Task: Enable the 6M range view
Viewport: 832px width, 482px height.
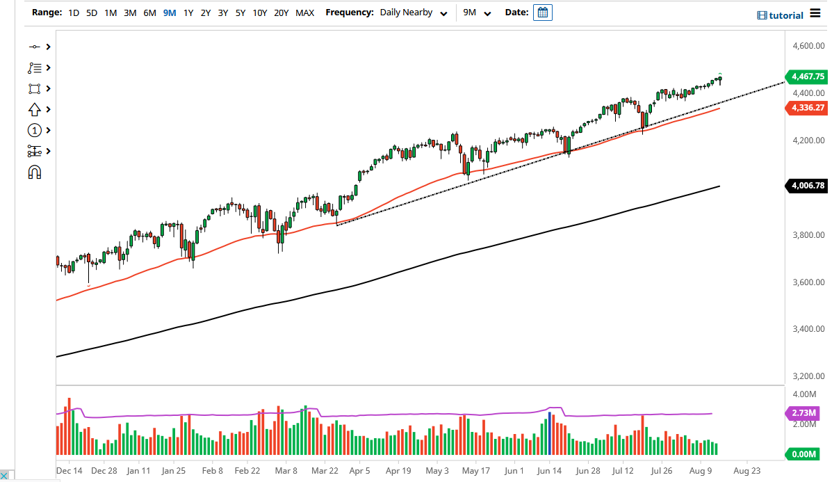Action: pos(149,13)
